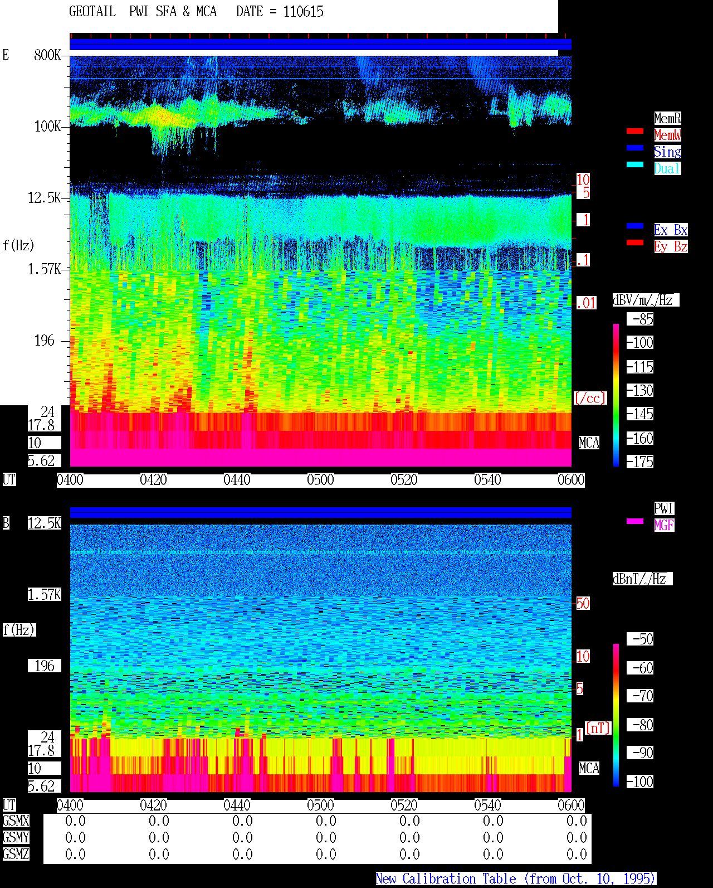Click the 100K frequency axis label
Screen dimensions: 713x888
coord(47,126)
